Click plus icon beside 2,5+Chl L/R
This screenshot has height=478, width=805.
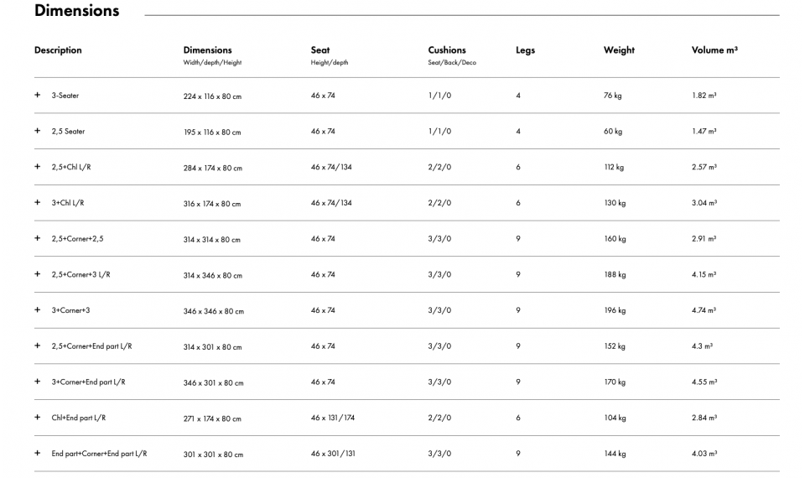pyautogui.click(x=37, y=167)
